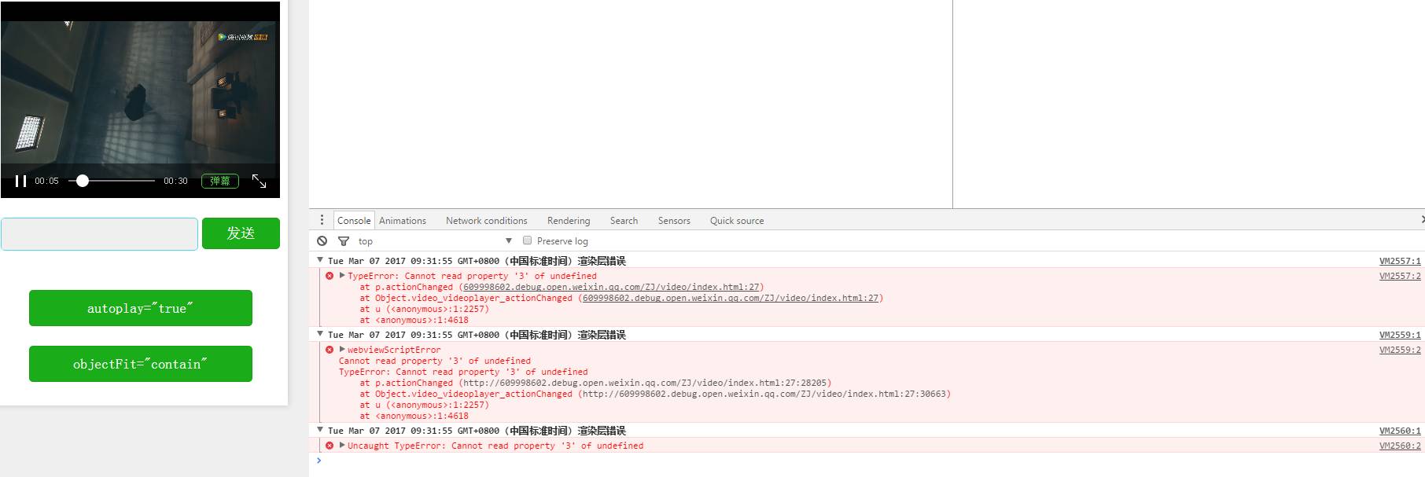Click the console prompt input line
Screen dimensions: 1425x477
click(x=865, y=460)
